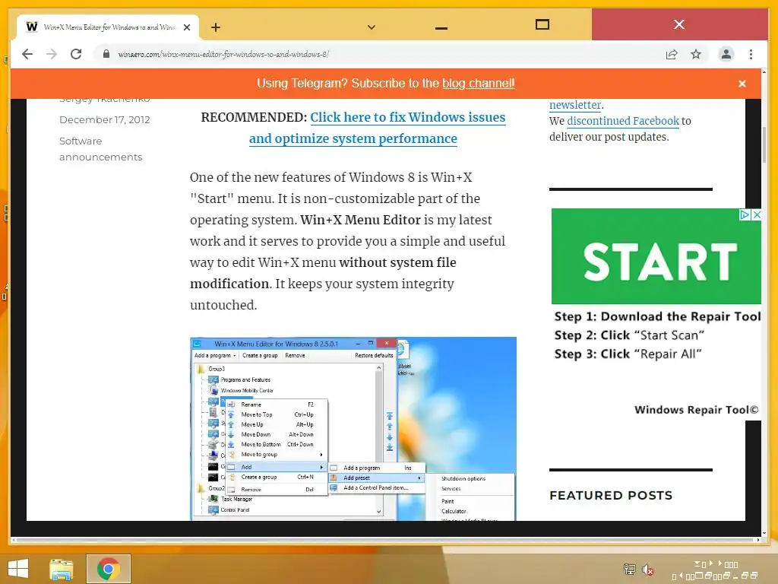Viewport: 778px width, 584px height.
Task: Dismiss the Telegram banner with X
Action: [x=742, y=84]
